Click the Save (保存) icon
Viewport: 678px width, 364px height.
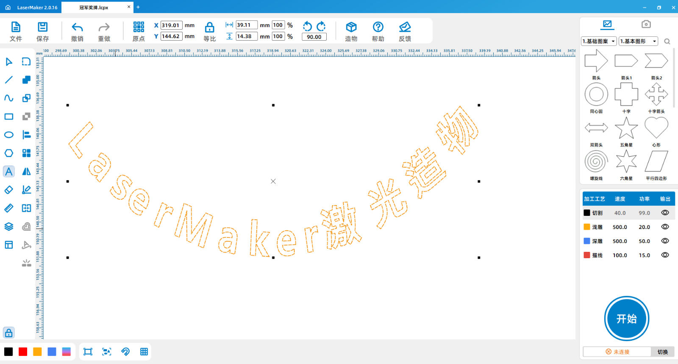pyautogui.click(x=42, y=28)
